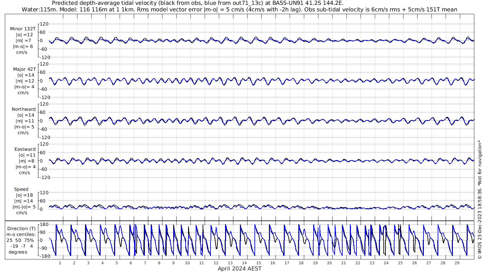Click x-axis date tick '20'
Screen dimensions: 484x276
click(x=329, y=263)
